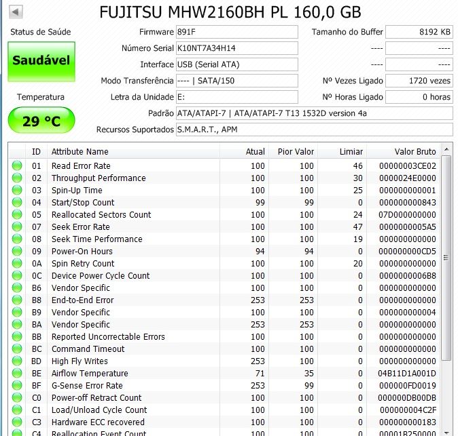Click the 29 °C temperature button
Screen dimensions: 458x436
click(x=41, y=121)
